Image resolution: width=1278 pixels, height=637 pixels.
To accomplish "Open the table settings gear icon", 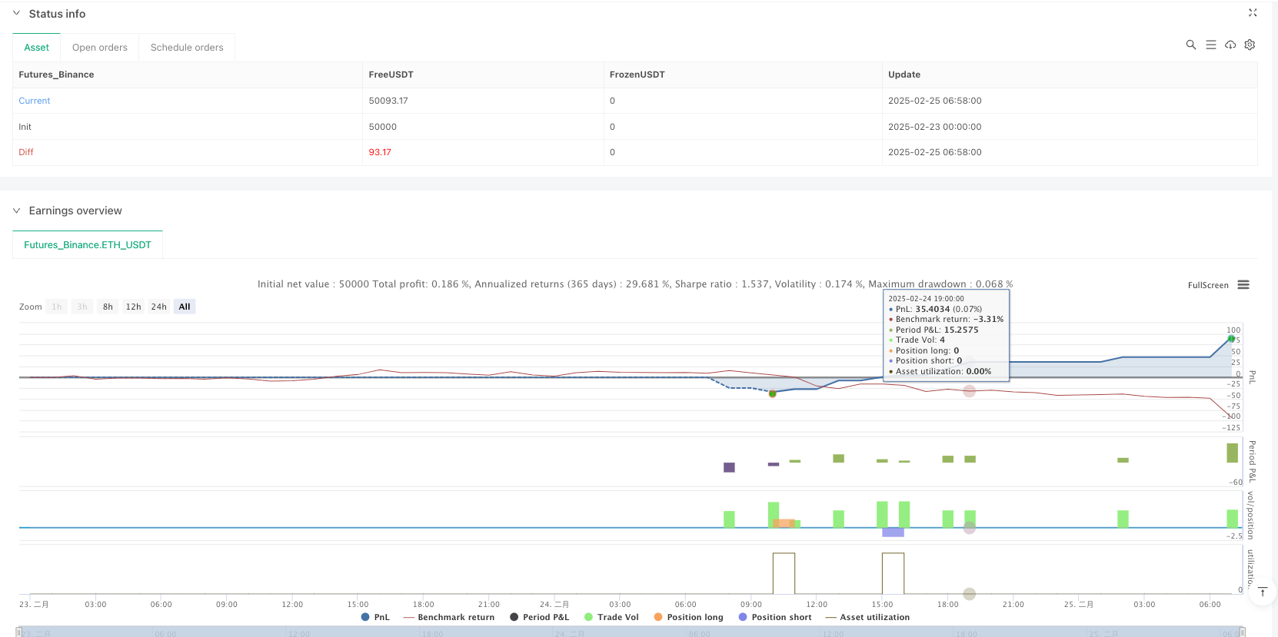I will tap(1250, 45).
